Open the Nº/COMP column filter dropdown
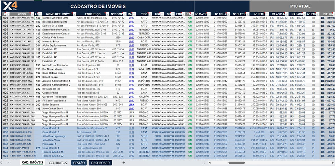335x166 pixels. coord(124,14)
